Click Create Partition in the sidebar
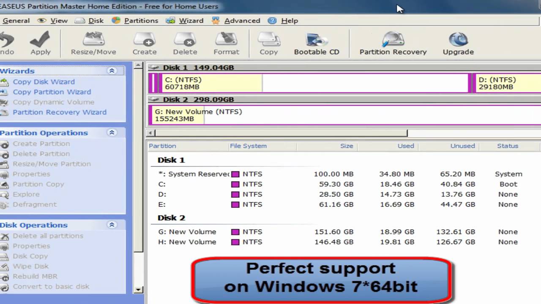541x304 pixels. pos(41,144)
